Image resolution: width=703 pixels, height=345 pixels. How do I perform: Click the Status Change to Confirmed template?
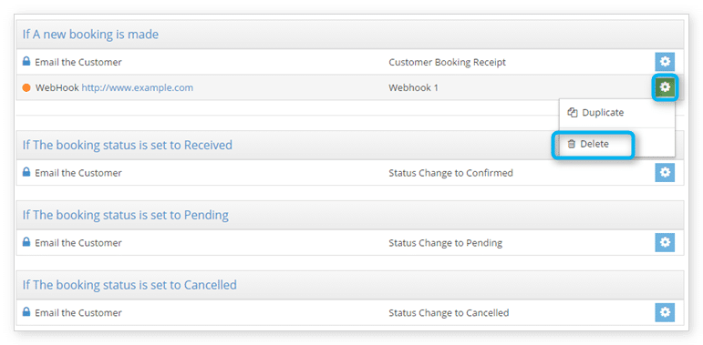click(x=450, y=173)
